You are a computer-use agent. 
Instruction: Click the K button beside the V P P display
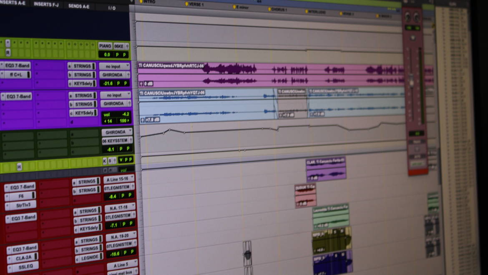105,161
